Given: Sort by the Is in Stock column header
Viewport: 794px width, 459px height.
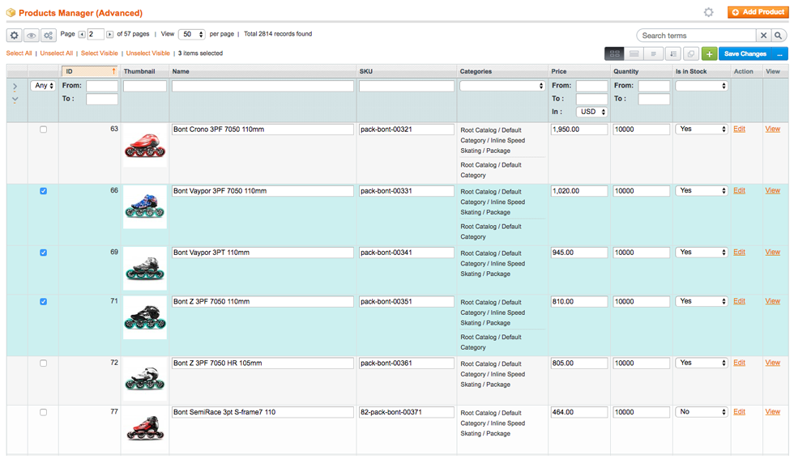Looking at the screenshot, I should point(690,71).
